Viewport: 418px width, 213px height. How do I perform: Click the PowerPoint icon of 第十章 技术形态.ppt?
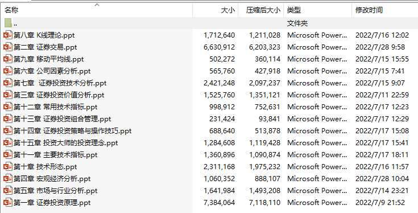8,166
